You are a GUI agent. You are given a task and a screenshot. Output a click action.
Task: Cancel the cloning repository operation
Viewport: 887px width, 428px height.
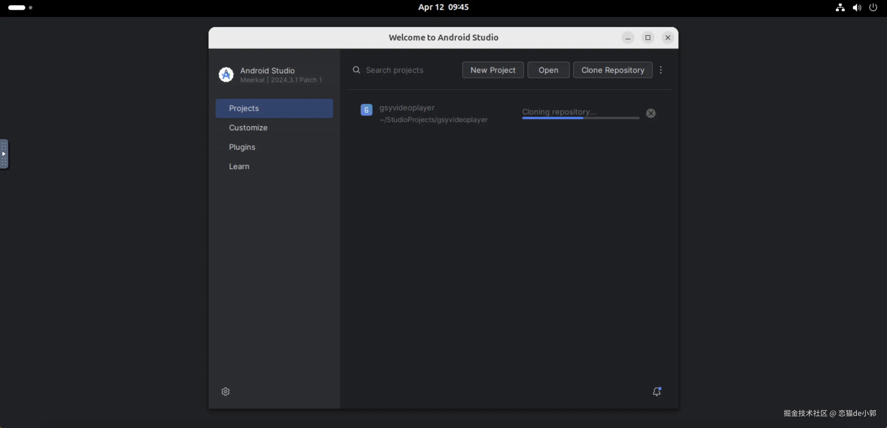(651, 113)
